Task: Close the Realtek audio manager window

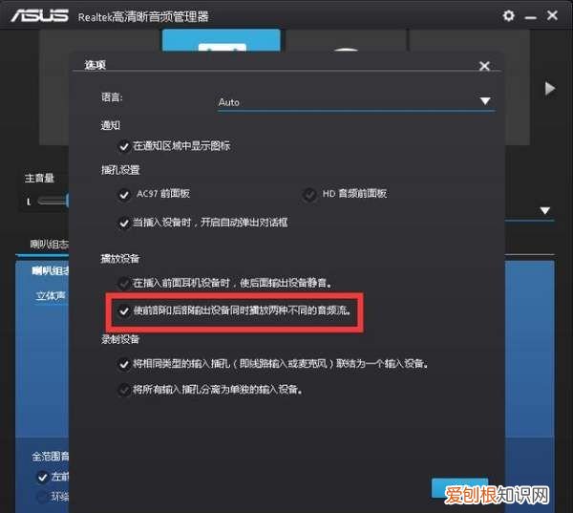Action: point(552,15)
